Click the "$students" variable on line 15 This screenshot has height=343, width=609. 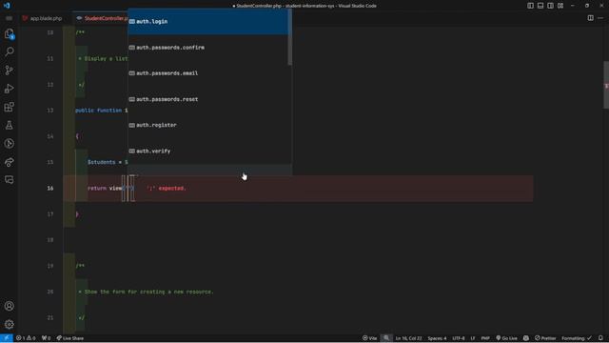pos(102,162)
